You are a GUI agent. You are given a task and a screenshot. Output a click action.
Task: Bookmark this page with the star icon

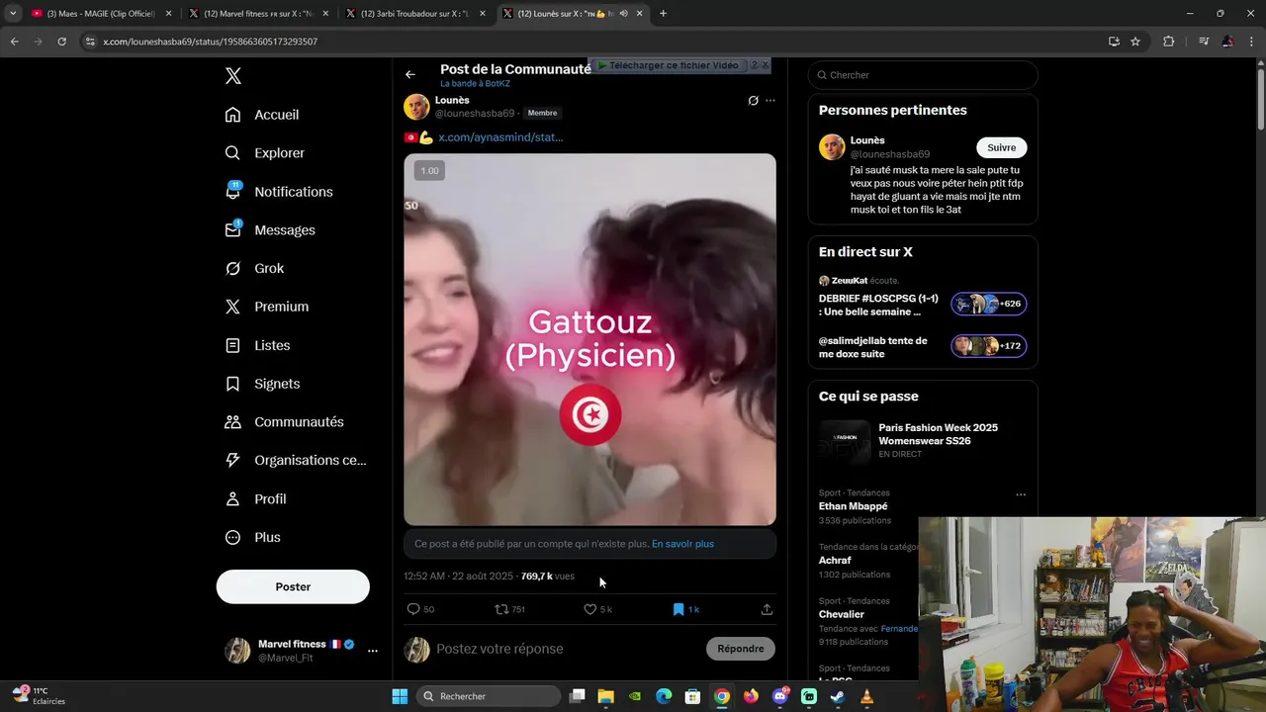tap(1135, 42)
